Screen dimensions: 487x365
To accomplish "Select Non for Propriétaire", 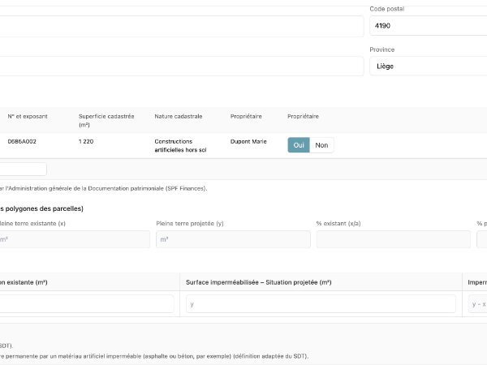I will click(321, 145).
